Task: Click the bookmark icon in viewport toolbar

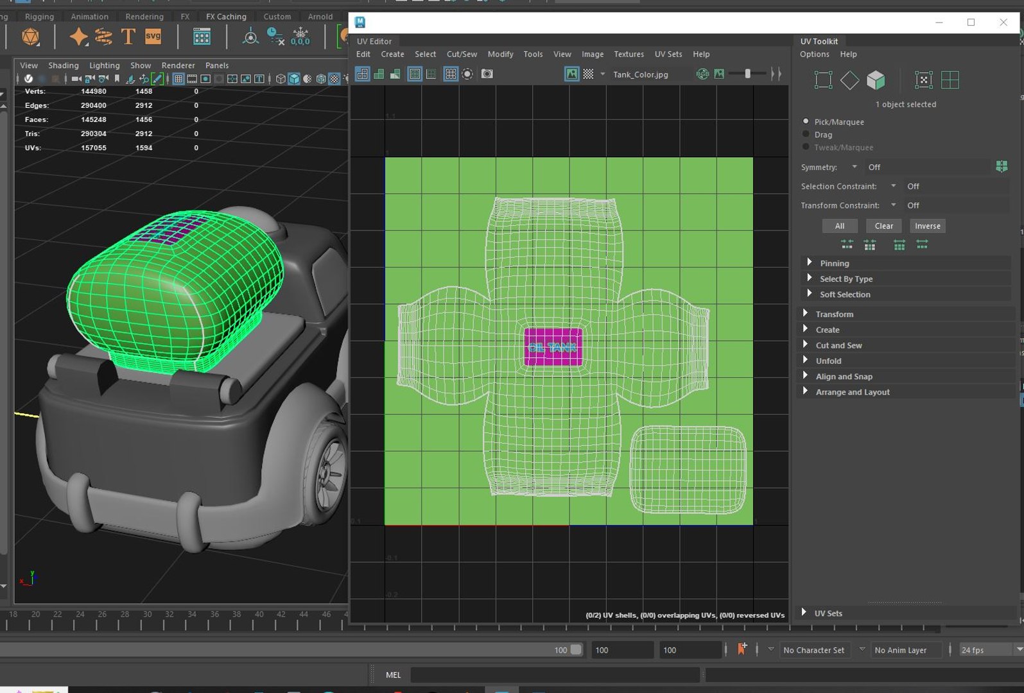Action: [117, 79]
